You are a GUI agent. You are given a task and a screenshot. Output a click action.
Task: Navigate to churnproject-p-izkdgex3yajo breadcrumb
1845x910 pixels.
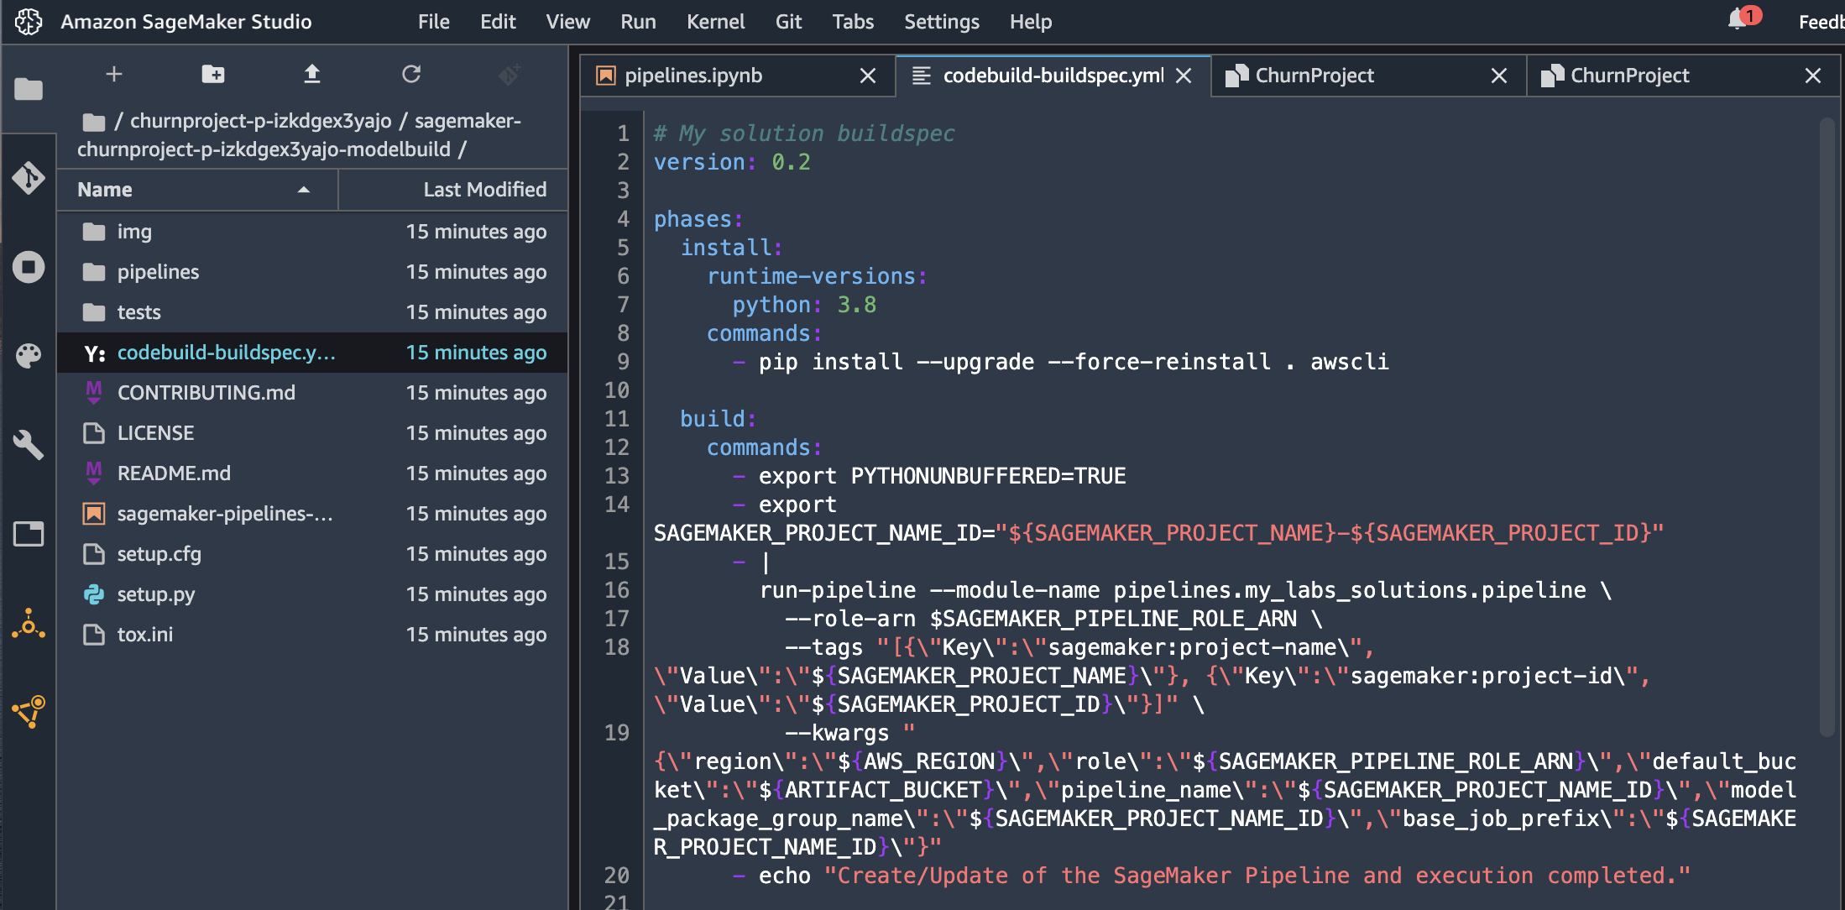(x=260, y=121)
